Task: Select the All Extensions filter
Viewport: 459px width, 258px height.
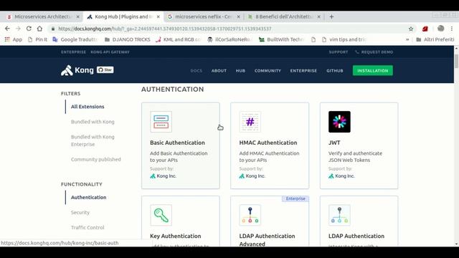Action: click(x=87, y=107)
